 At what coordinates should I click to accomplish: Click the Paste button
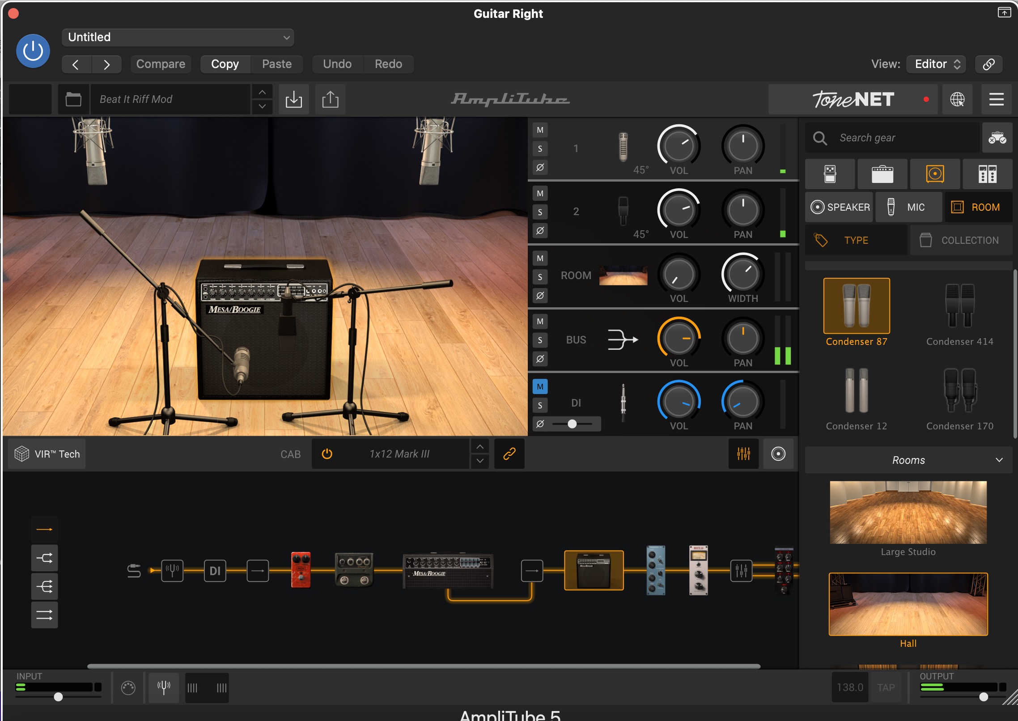[x=277, y=64]
